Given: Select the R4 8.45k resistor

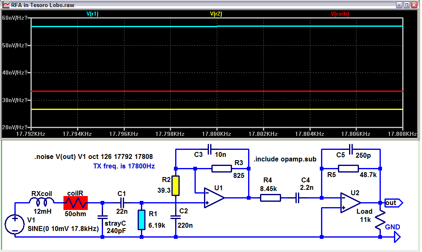Looking at the screenshot, I should [x=270, y=198].
